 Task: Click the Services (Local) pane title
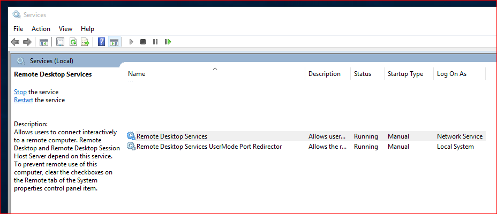pos(51,61)
